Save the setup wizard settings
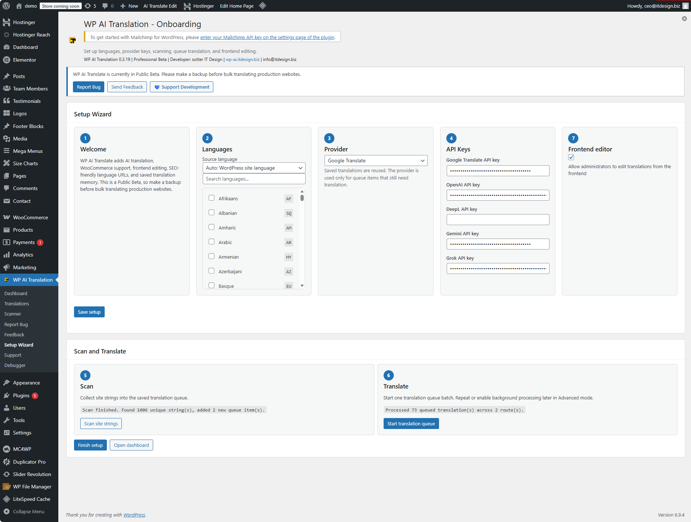The image size is (691, 522). 89,312
